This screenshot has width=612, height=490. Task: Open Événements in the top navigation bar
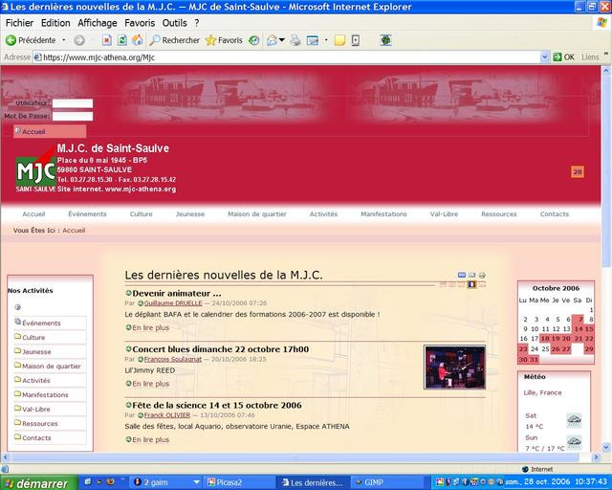tap(87, 214)
